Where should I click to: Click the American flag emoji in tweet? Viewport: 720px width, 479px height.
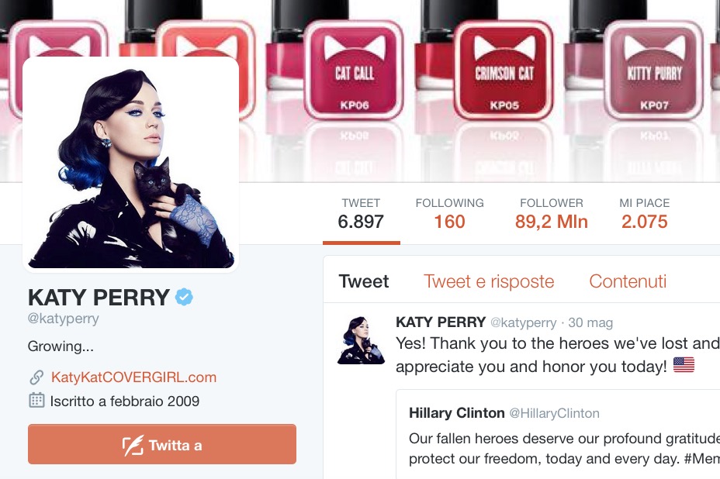coord(684,365)
